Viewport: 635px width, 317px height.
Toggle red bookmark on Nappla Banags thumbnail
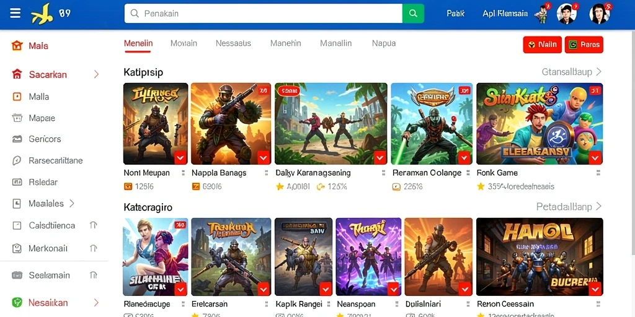[x=264, y=157]
